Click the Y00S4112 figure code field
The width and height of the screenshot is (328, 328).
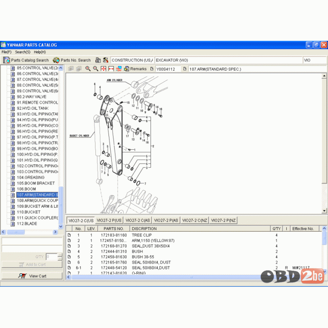pyautogui.click(x=168, y=69)
